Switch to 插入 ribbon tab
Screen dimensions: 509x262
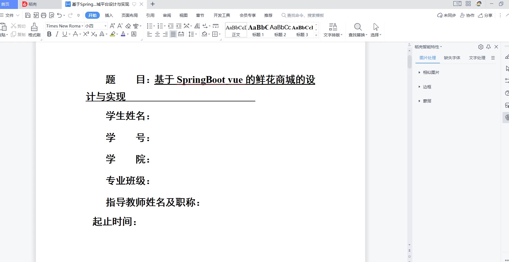click(109, 15)
